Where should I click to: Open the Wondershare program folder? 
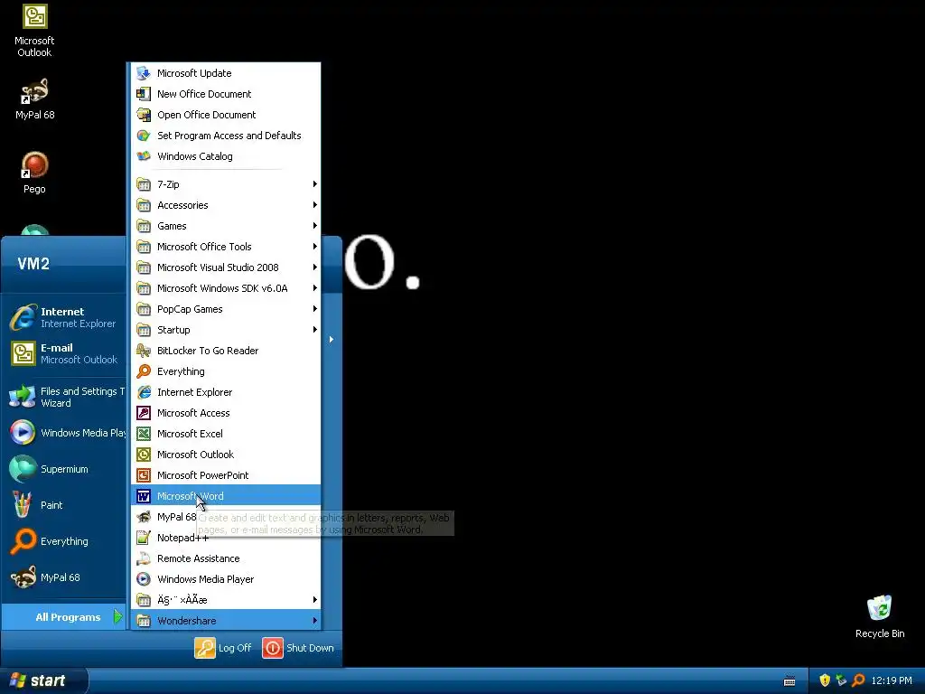coord(226,620)
